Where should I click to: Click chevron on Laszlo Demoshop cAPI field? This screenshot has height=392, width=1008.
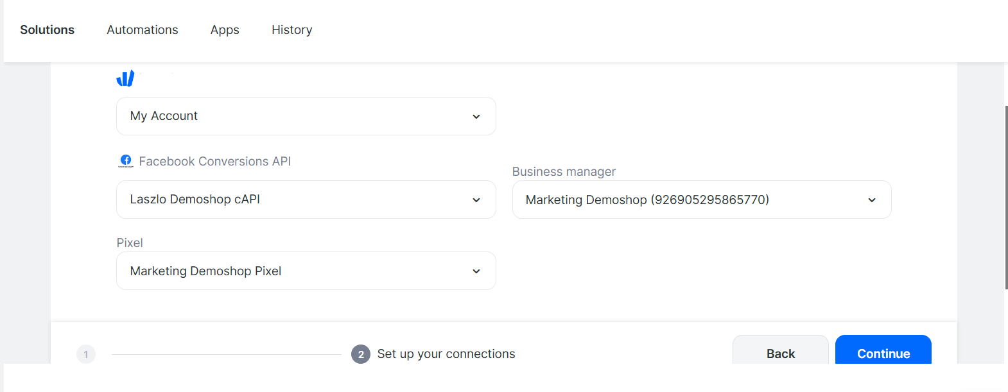(476, 200)
